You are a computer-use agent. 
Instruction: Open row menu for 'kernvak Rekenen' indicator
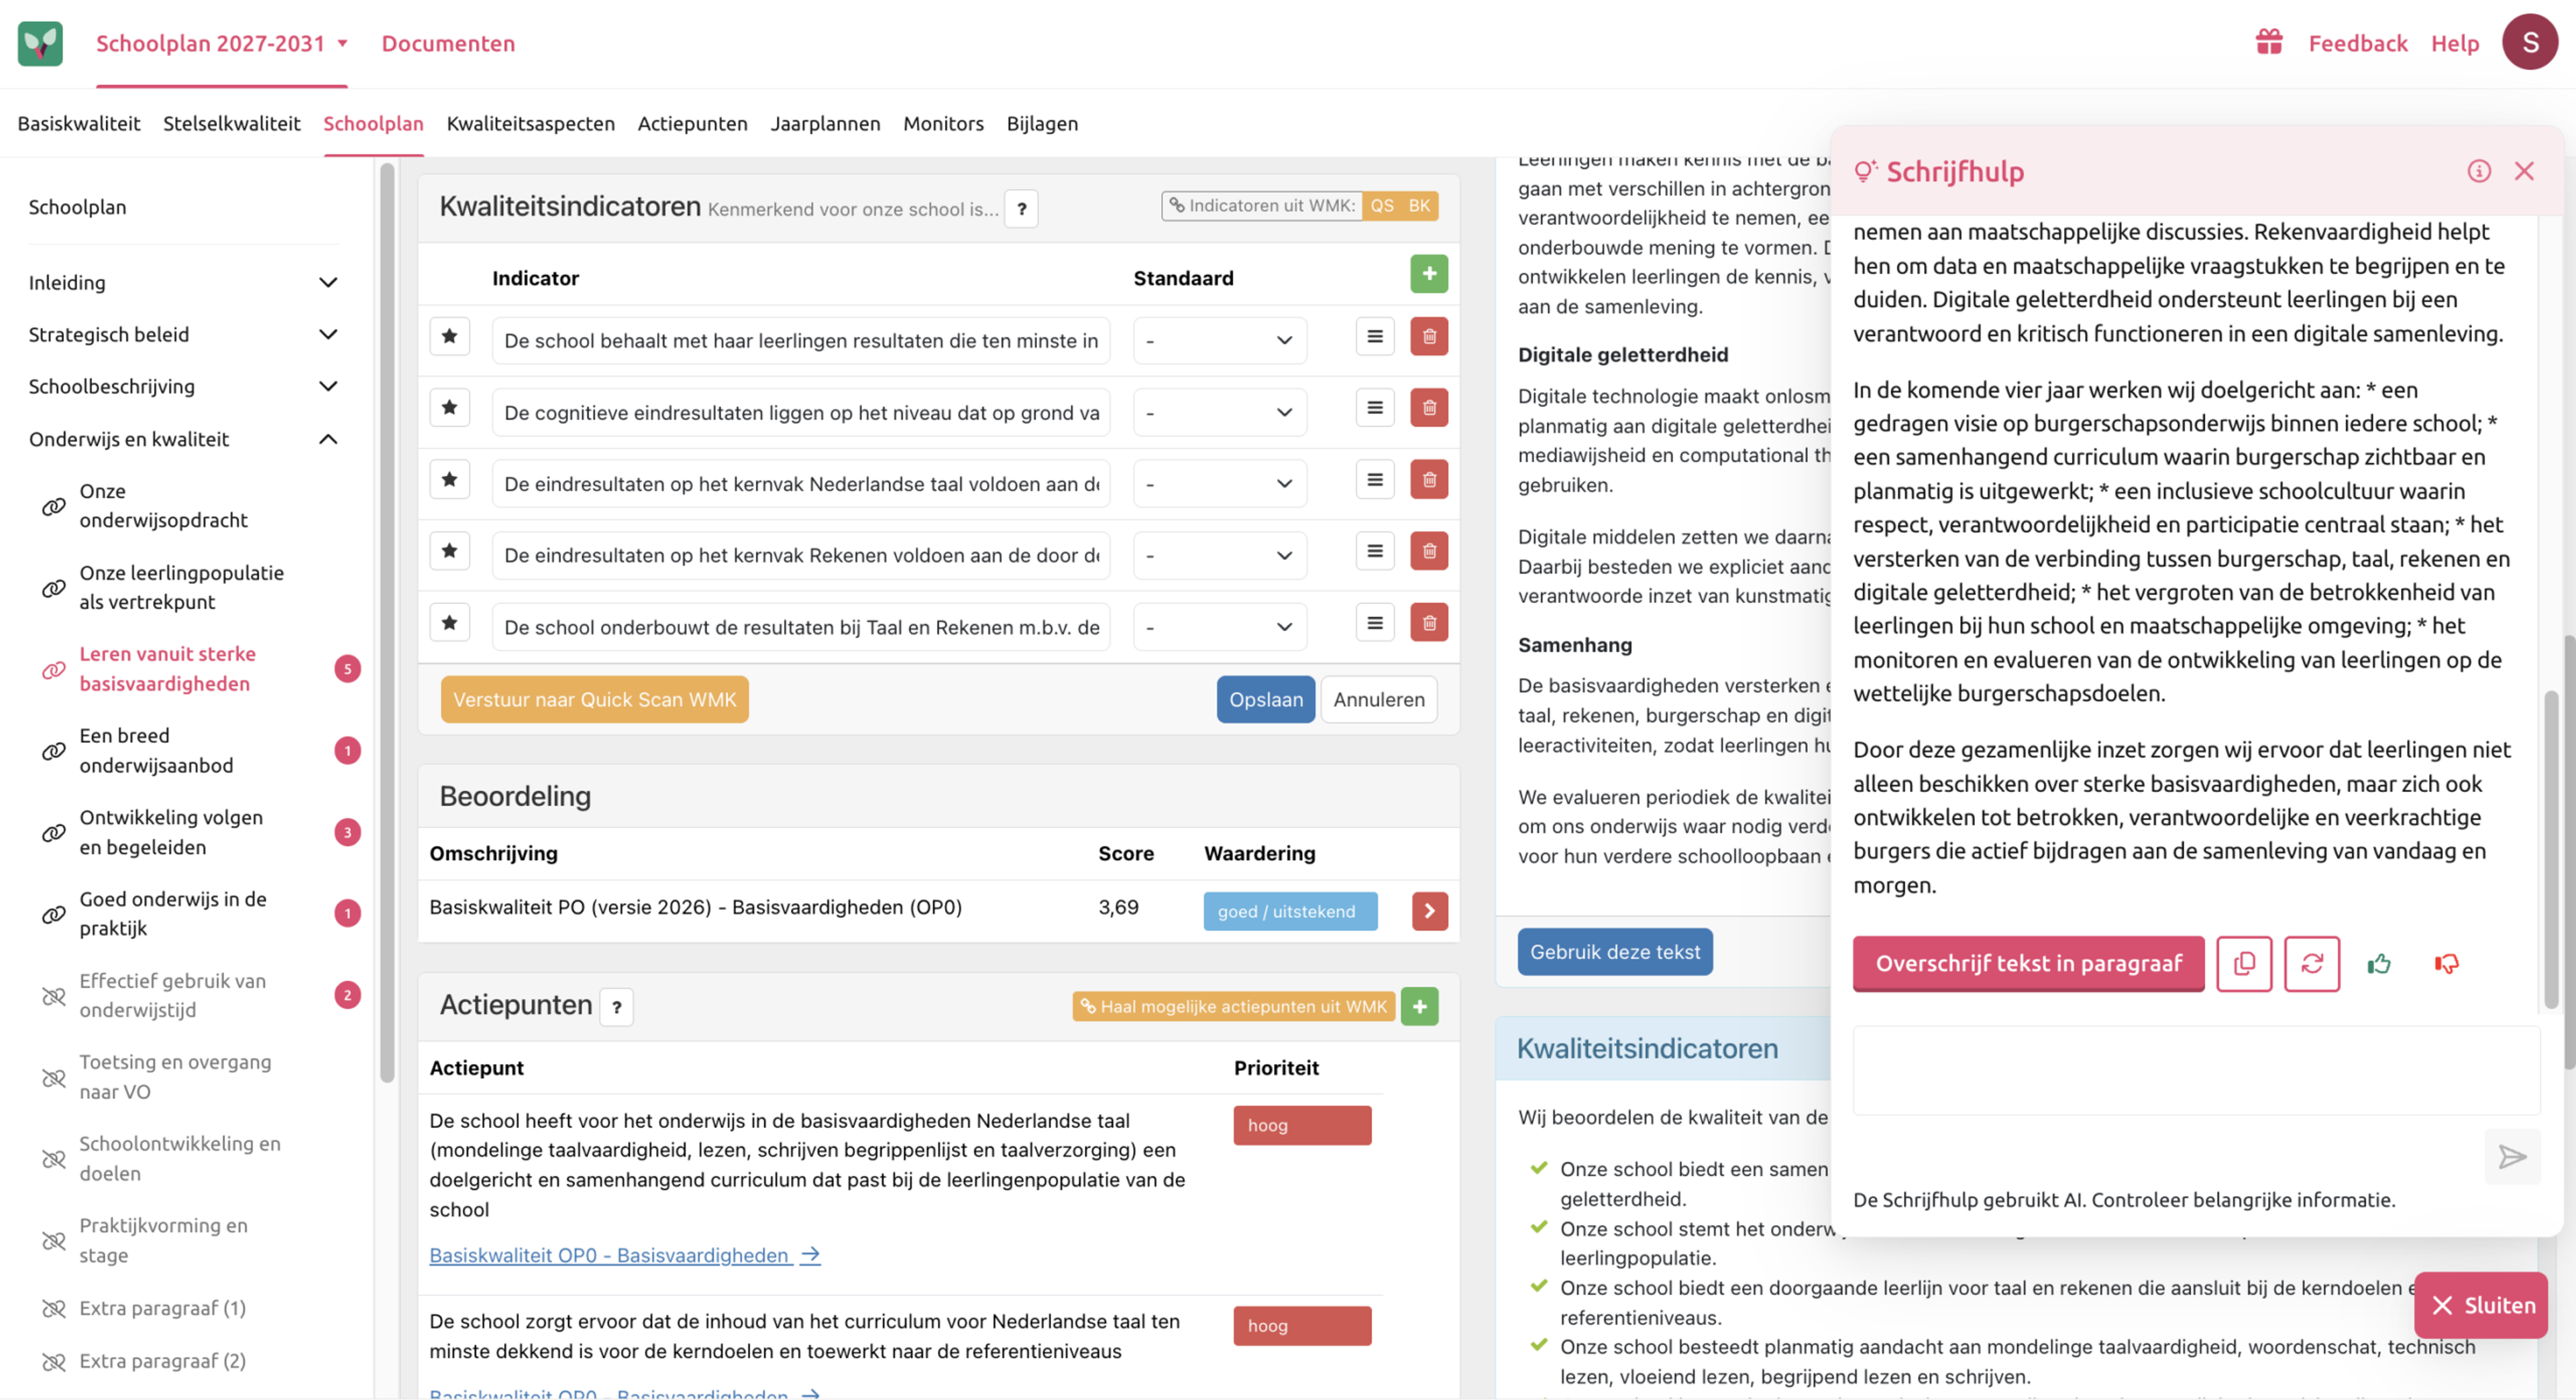pos(1375,550)
